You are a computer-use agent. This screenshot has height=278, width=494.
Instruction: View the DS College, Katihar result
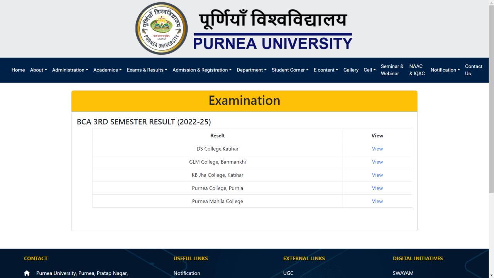377,149
